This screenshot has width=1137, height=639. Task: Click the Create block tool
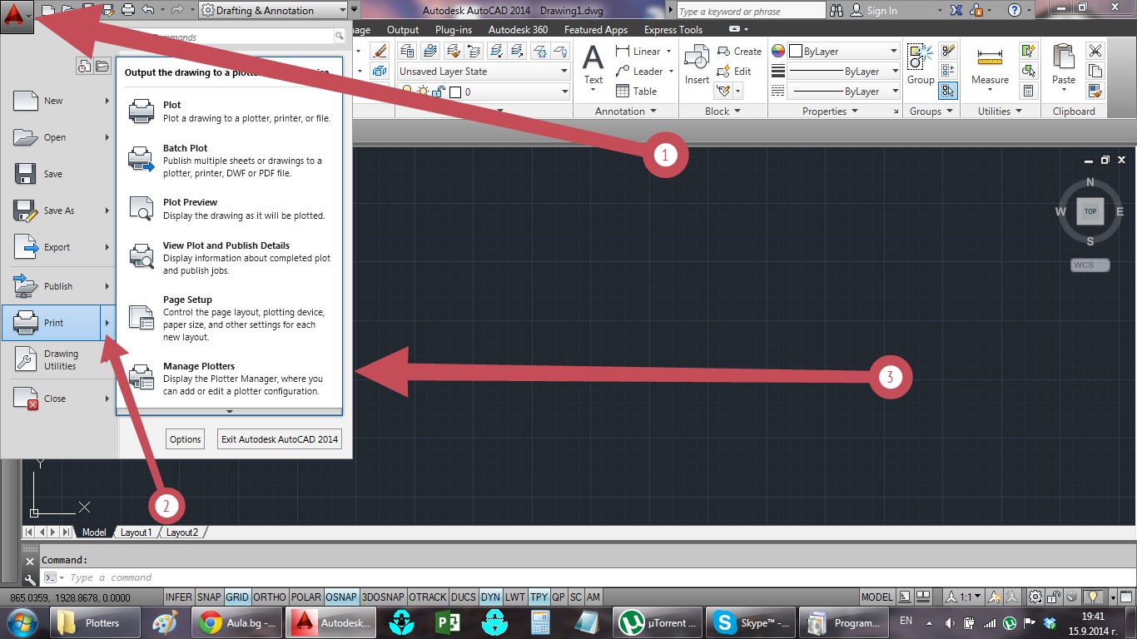[x=739, y=52]
